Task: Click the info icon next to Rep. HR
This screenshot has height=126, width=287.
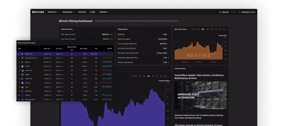Action: [x=51, y=49]
